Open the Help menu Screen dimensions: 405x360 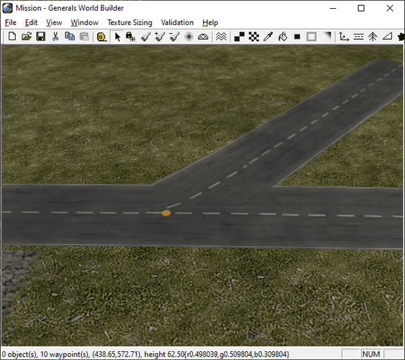(x=210, y=23)
